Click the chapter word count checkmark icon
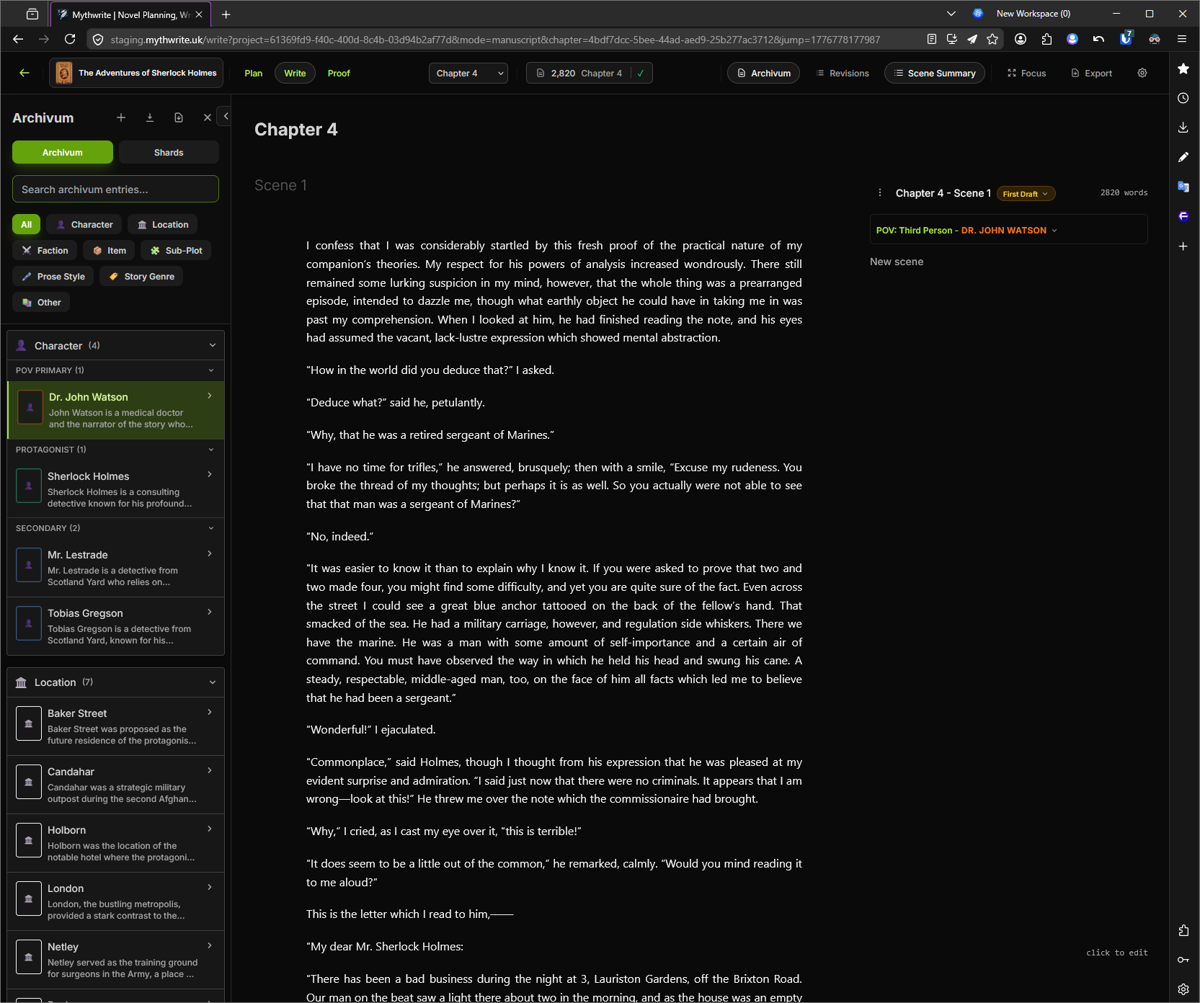This screenshot has width=1200, height=1003. tap(641, 73)
